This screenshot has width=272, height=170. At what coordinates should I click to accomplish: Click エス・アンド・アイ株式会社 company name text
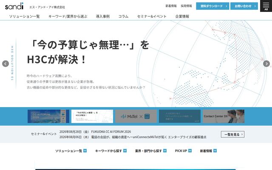point(47,7)
